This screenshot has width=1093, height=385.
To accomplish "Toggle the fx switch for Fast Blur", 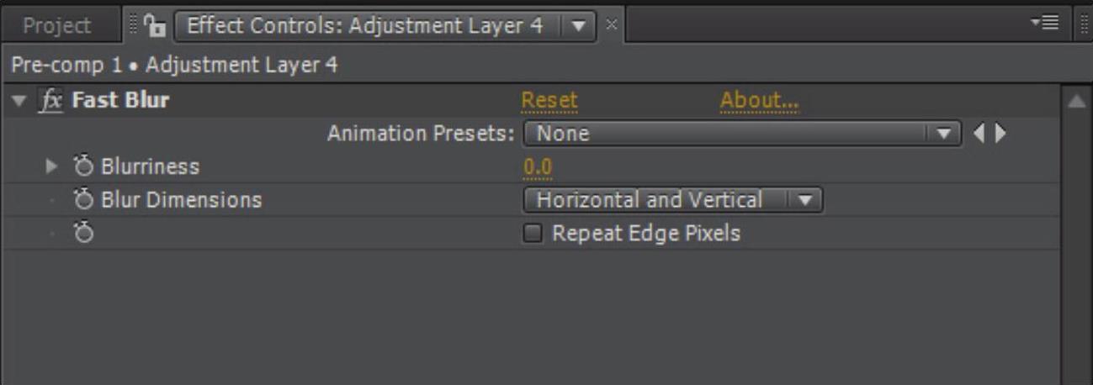I will tap(51, 101).
